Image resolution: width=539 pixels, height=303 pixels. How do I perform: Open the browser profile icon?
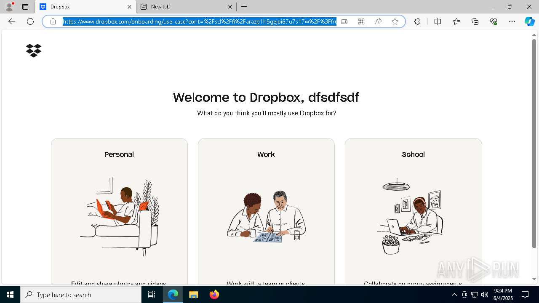click(9, 7)
